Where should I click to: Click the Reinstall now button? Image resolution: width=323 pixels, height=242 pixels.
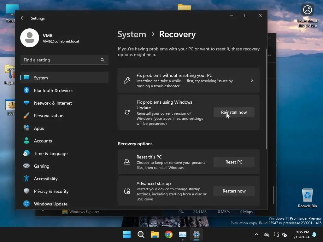pos(234,112)
